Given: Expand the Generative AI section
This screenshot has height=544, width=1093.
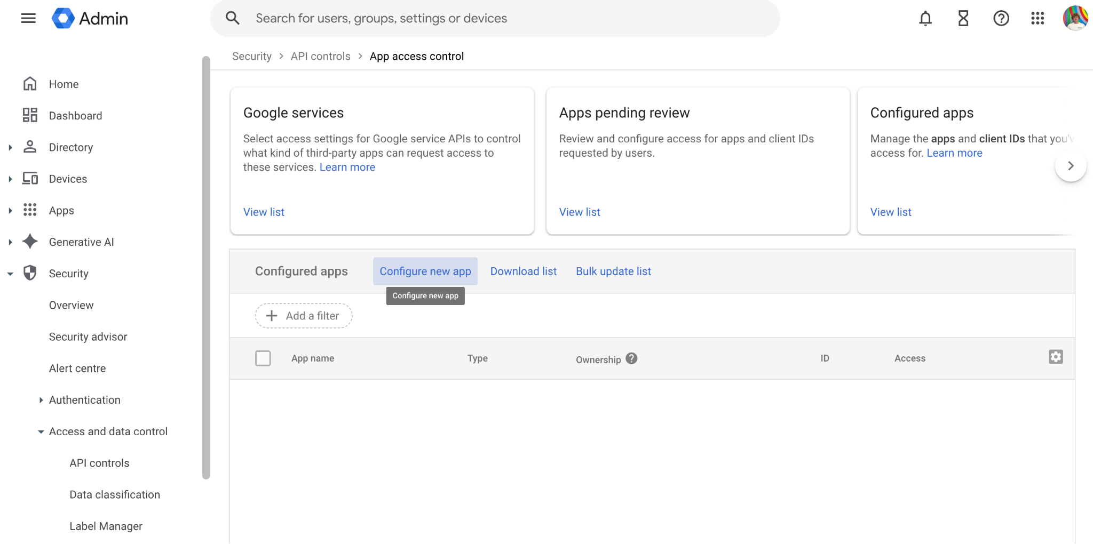Looking at the screenshot, I should point(10,242).
